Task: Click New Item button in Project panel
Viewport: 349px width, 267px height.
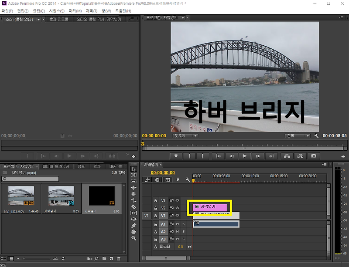Action: pos(112,259)
